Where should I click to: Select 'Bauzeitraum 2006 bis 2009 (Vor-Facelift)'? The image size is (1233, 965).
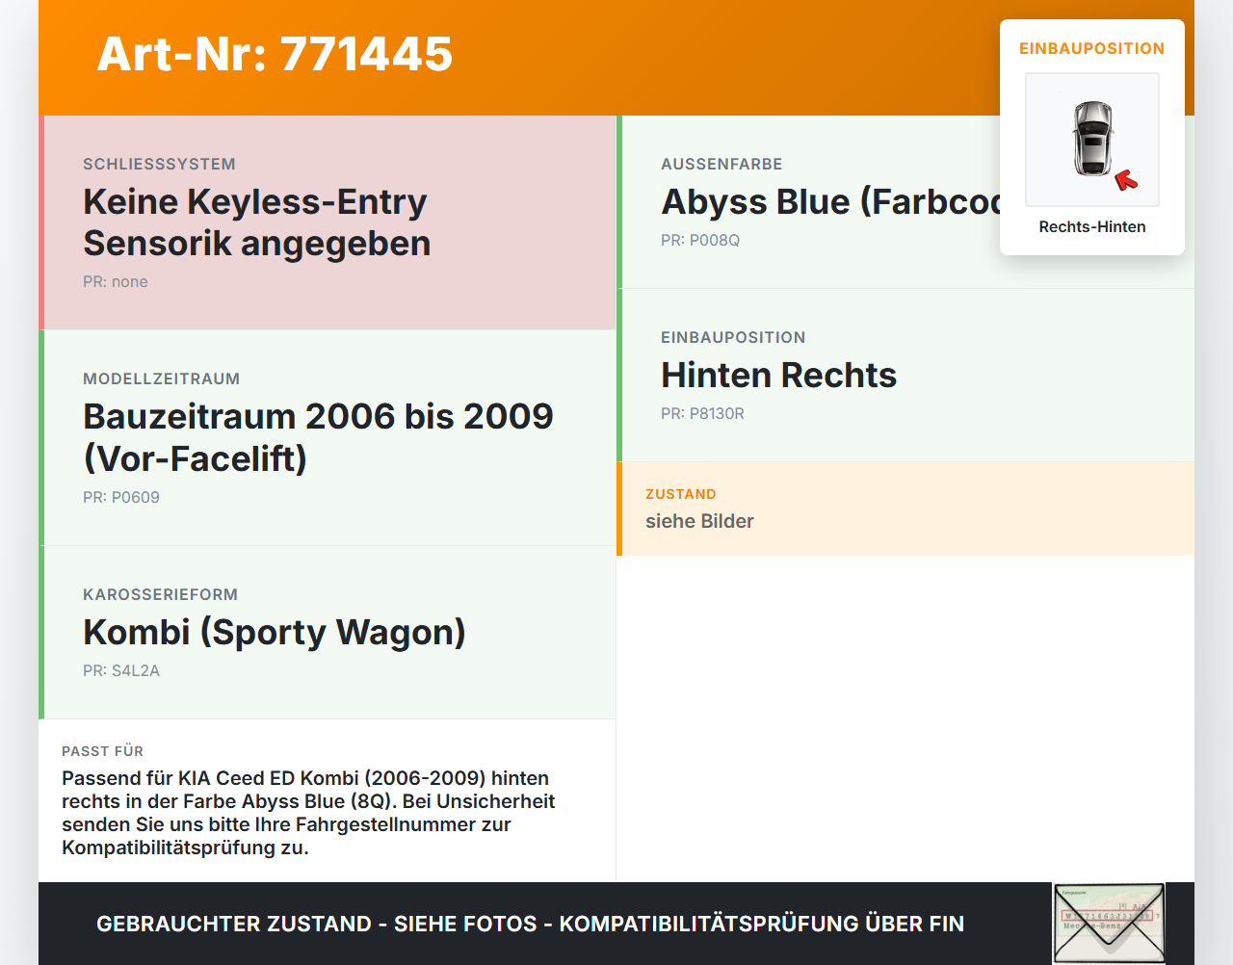point(318,437)
